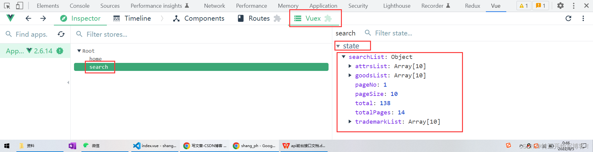Click the Filter state input
The height and width of the screenshot is (152, 593).
pos(394,33)
